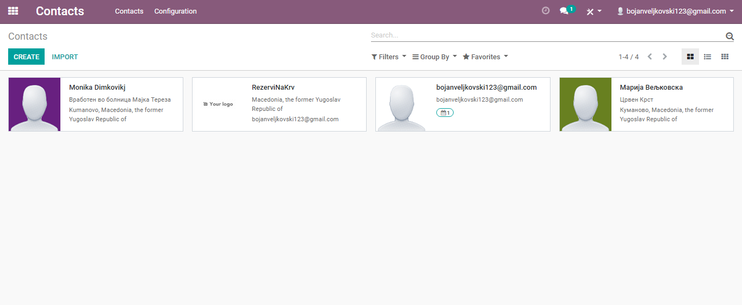Expand the Filters dropdown
The height and width of the screenshot is (305, 742).
(x=388, y=57)
